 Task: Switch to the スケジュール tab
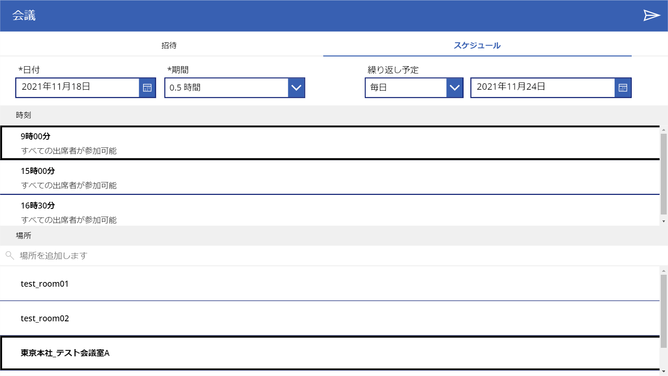tap(477, 45)
